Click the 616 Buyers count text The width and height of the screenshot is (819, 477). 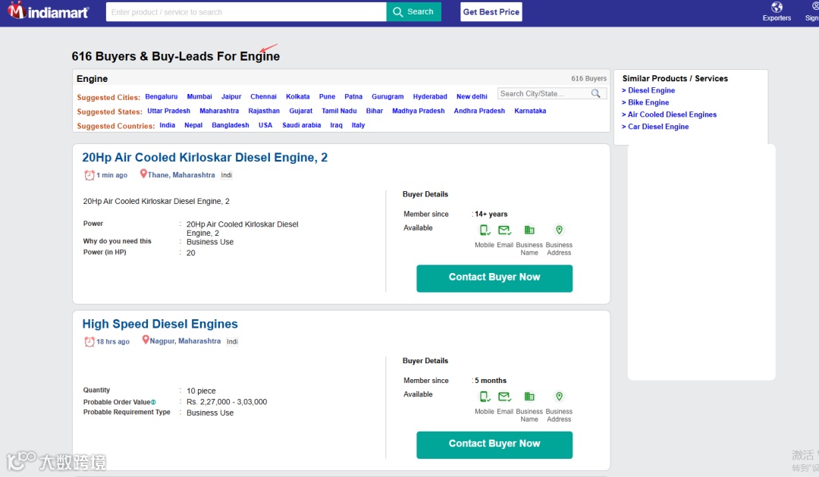[x=588, y=78]
